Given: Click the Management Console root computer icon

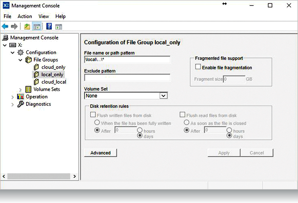Looking at the screenshot, I should (x=5, y=37).
